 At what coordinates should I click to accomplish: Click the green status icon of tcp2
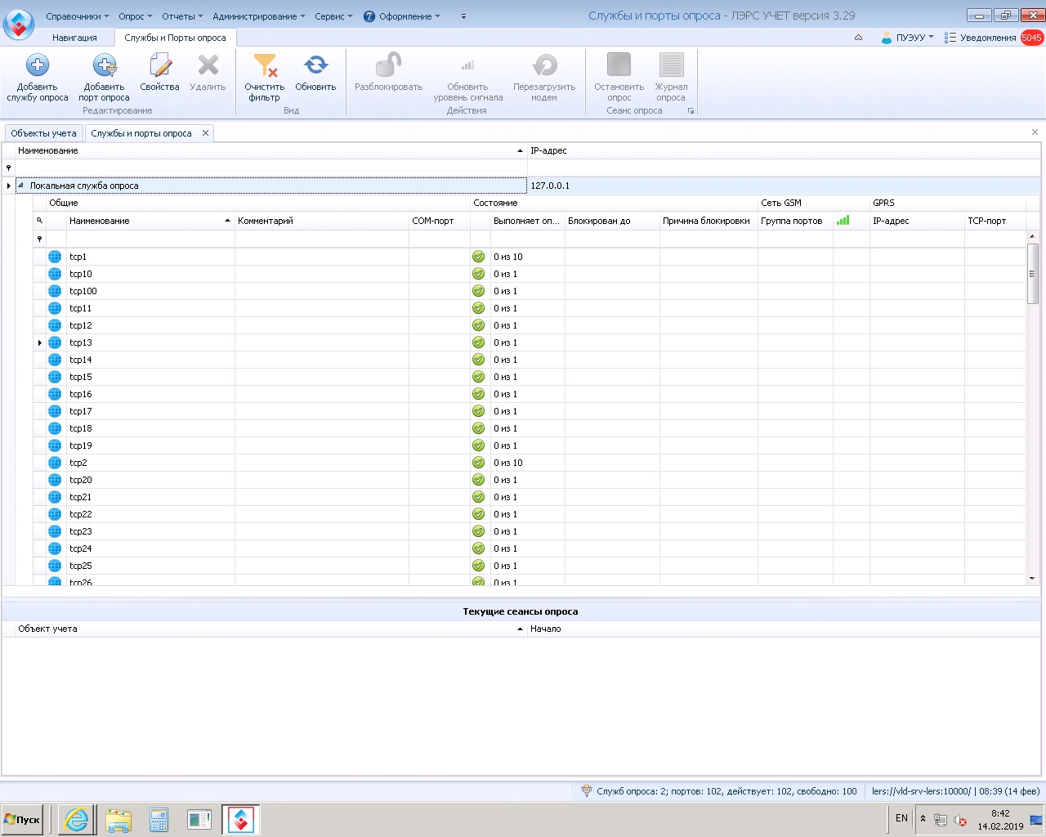479,463
